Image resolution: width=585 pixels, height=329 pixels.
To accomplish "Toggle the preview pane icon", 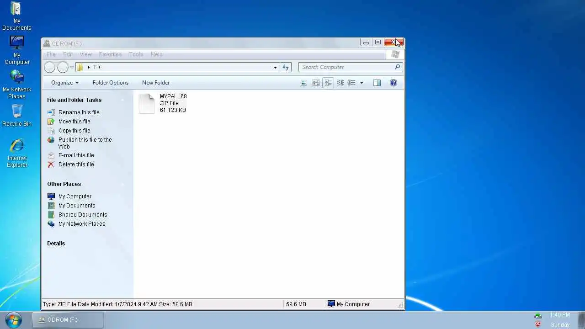I will [x=377, y=83].
